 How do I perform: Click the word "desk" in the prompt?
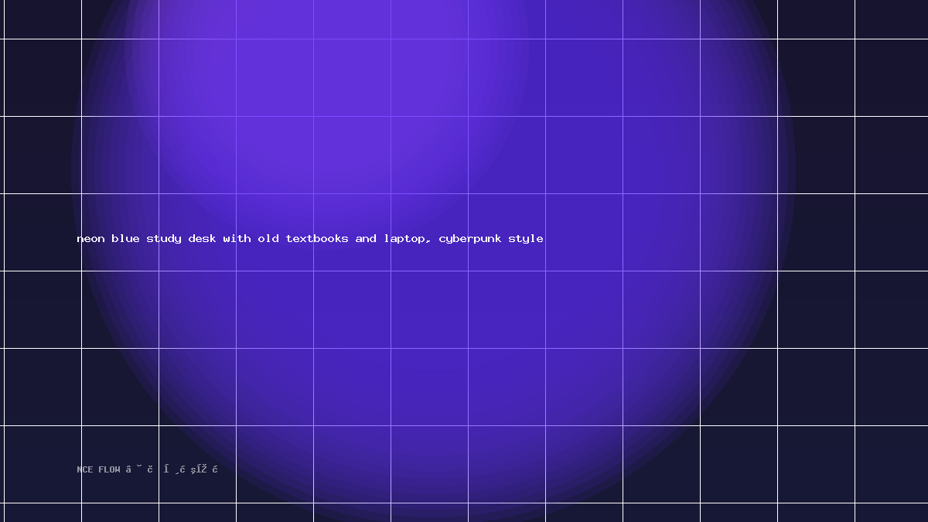coord(202,239)
